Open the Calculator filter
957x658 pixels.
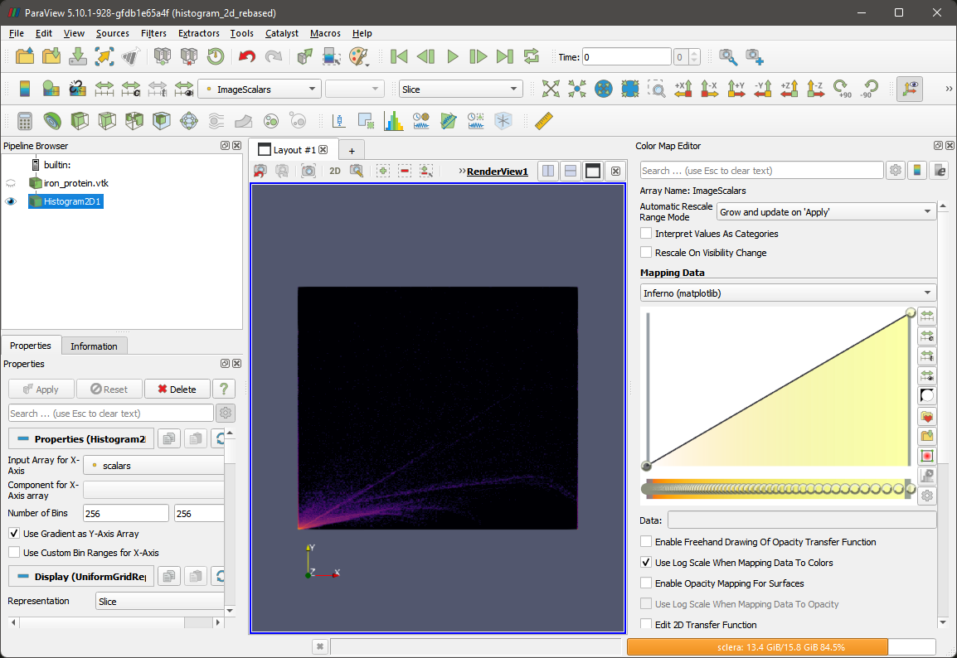[24, 121]
